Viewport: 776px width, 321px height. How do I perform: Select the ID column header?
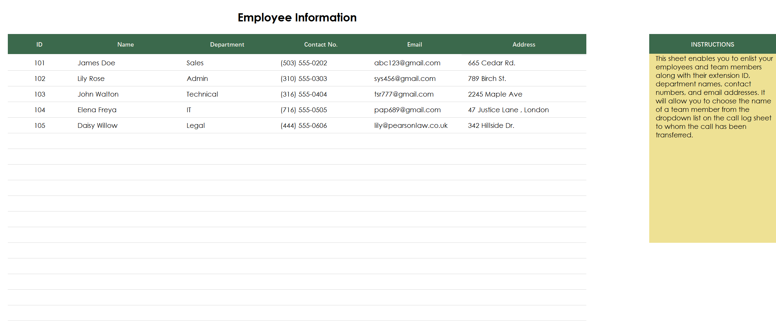click(39, 45)
